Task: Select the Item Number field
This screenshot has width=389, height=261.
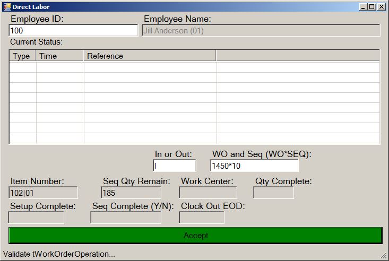Action: [x=43, y=193]
